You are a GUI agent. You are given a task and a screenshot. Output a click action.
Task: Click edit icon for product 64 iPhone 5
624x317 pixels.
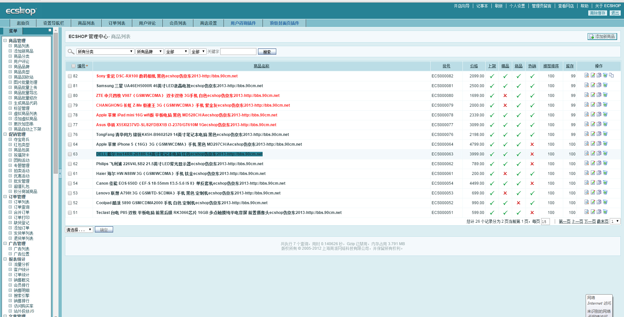tap(593, 143)
